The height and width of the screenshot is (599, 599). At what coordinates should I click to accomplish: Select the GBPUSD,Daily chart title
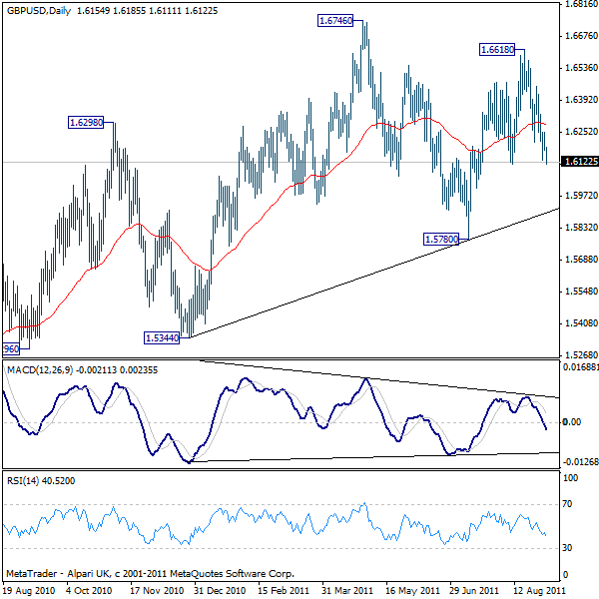pyautogui.click(x=40, y=8)
